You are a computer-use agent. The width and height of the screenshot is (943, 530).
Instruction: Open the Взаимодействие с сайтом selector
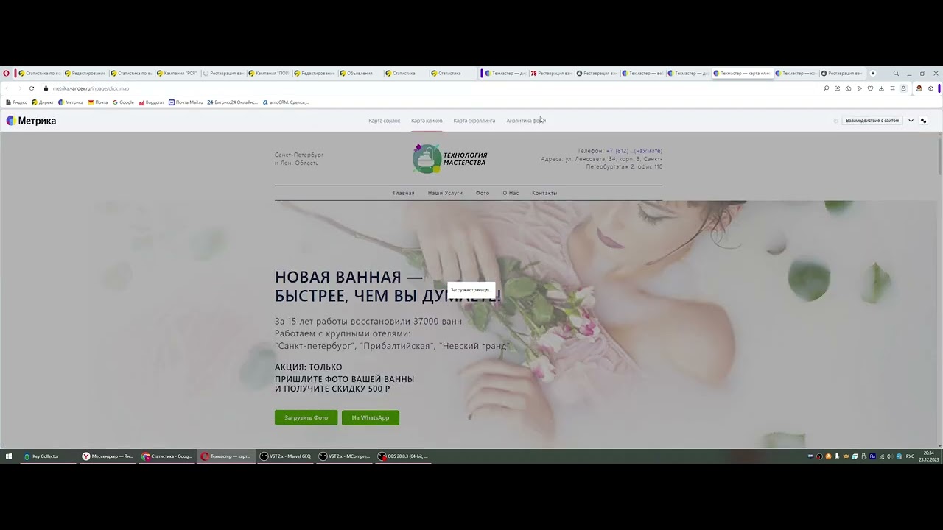tap(872, 121)
